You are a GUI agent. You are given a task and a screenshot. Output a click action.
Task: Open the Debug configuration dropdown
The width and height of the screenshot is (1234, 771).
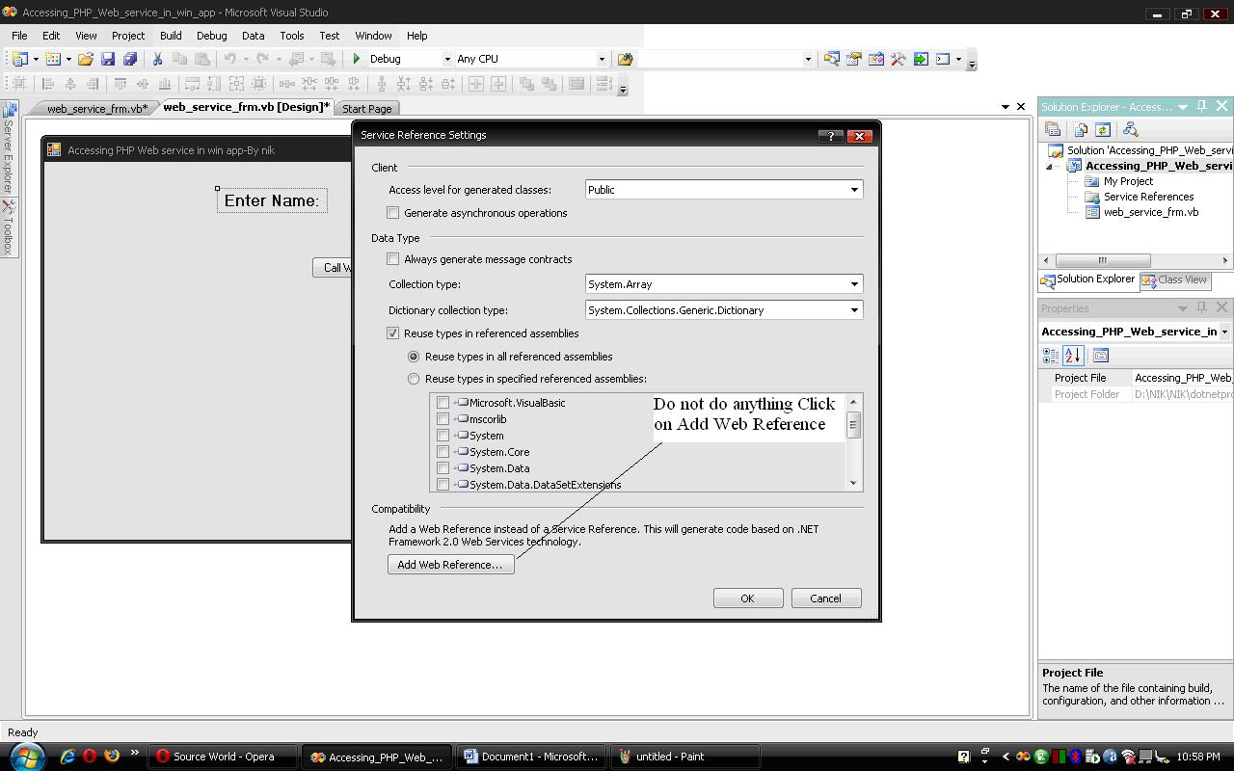coord(447,59)
